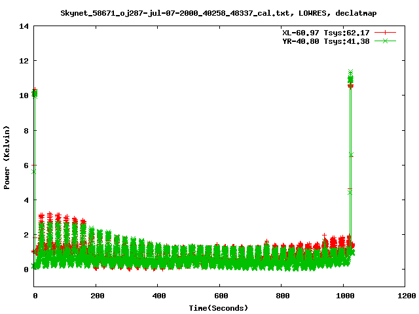The width and height of the screenshot is (419, 314).
Task: Click the y-axis tick label 10
Action: click(24, 96)
